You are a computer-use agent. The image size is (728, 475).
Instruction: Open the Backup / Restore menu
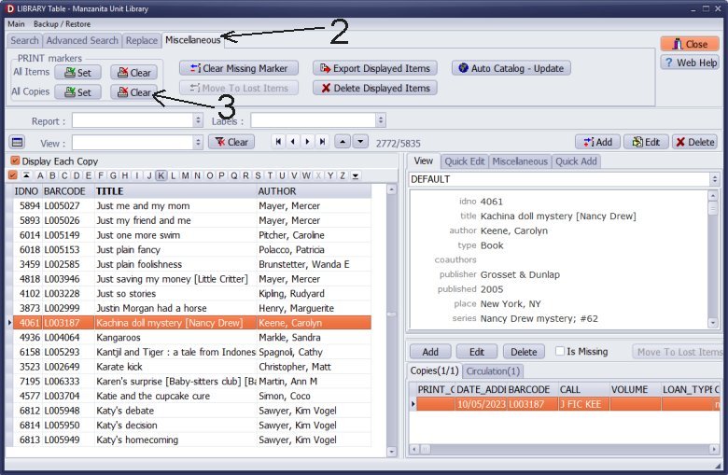point(62,24)
